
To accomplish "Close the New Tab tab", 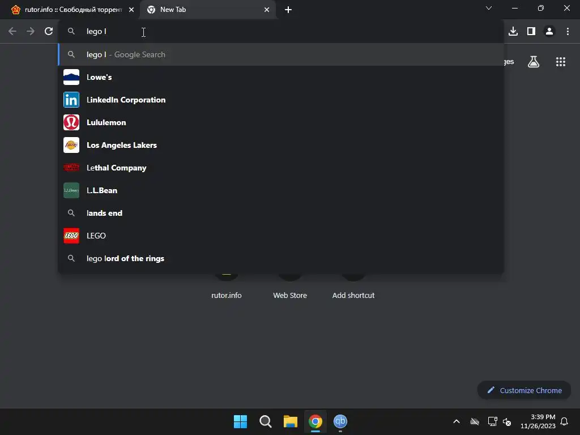I will (267, 10).
